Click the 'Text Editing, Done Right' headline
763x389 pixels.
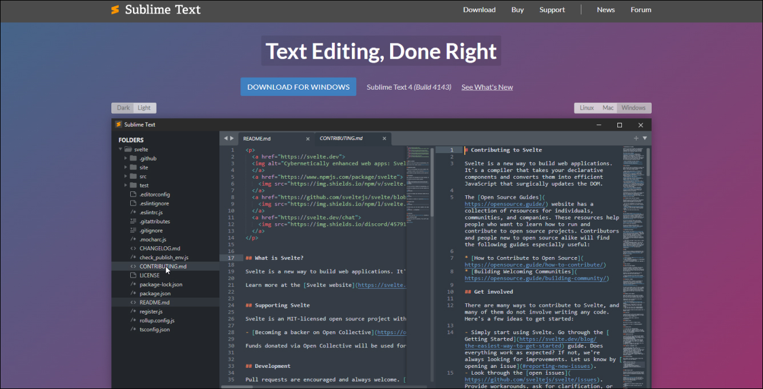tap(381, 51)
